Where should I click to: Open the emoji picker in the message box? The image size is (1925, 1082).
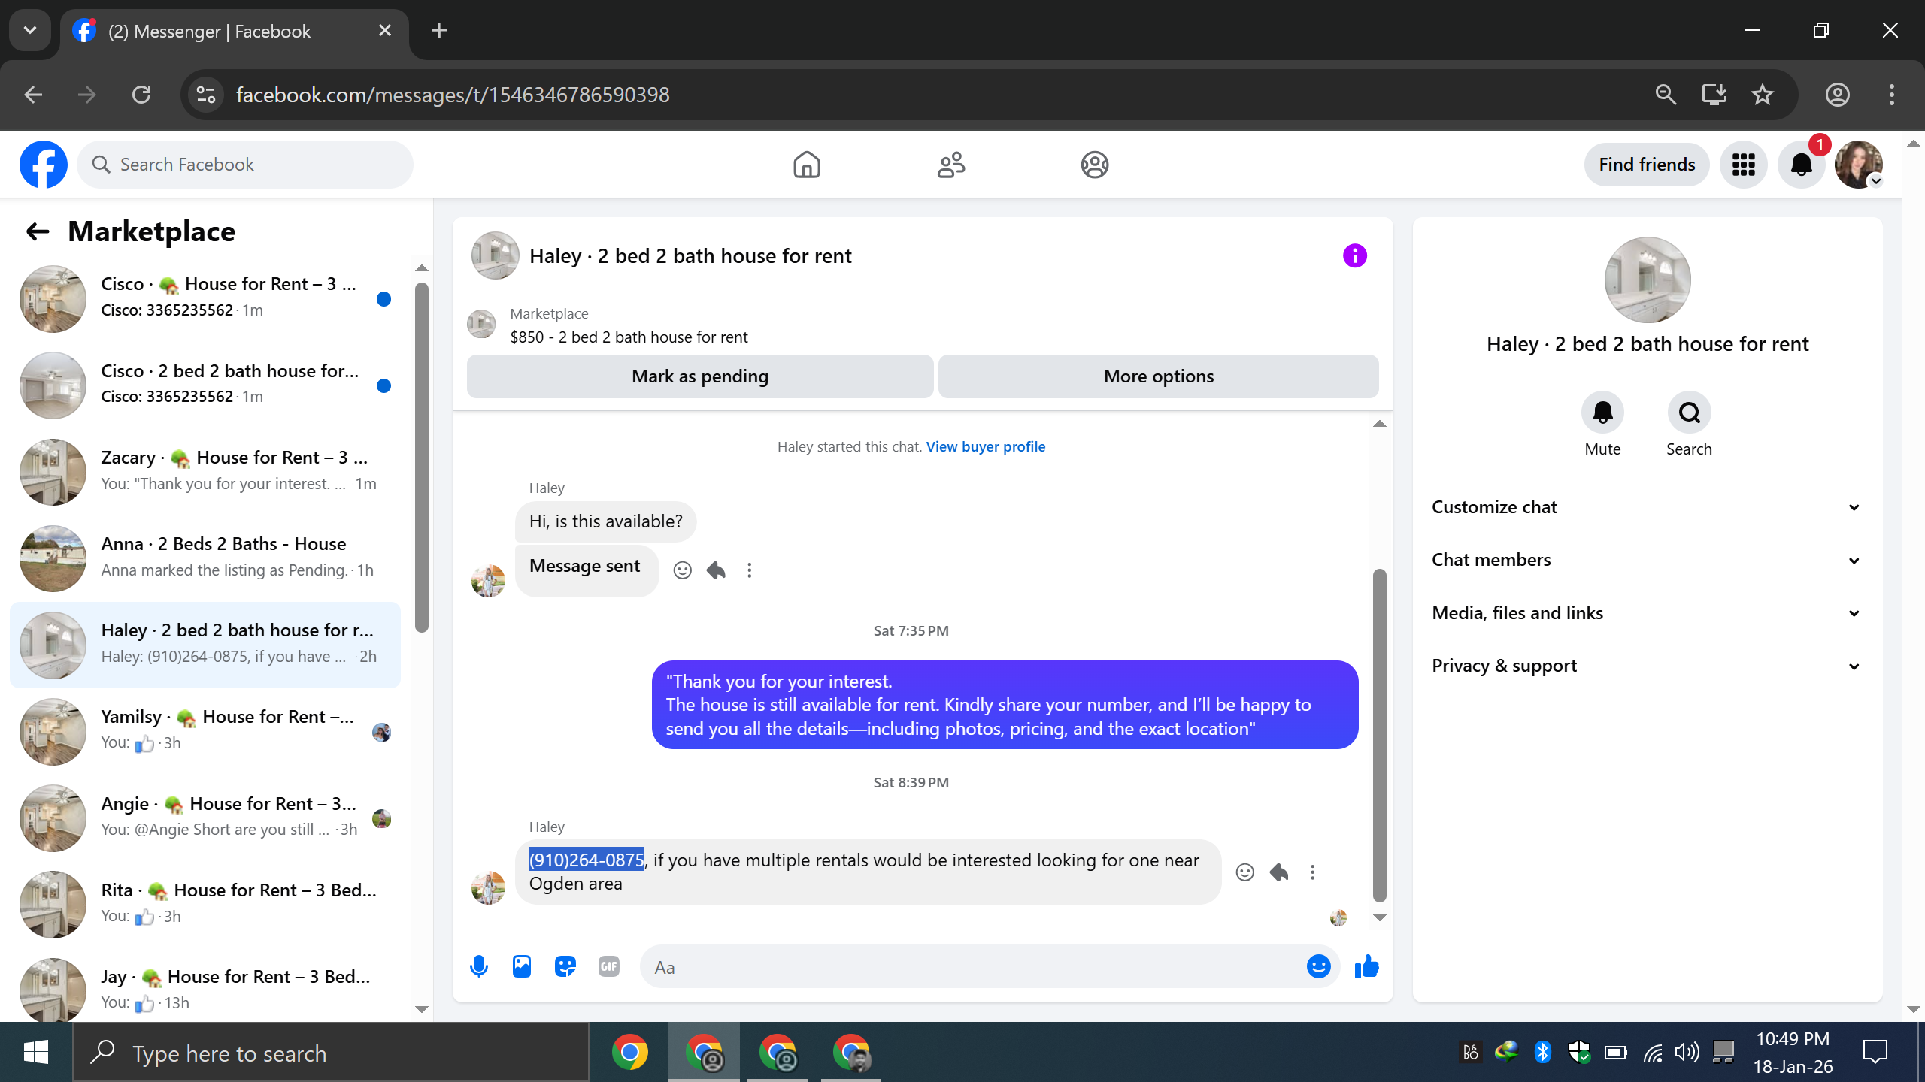[1318, 966]
